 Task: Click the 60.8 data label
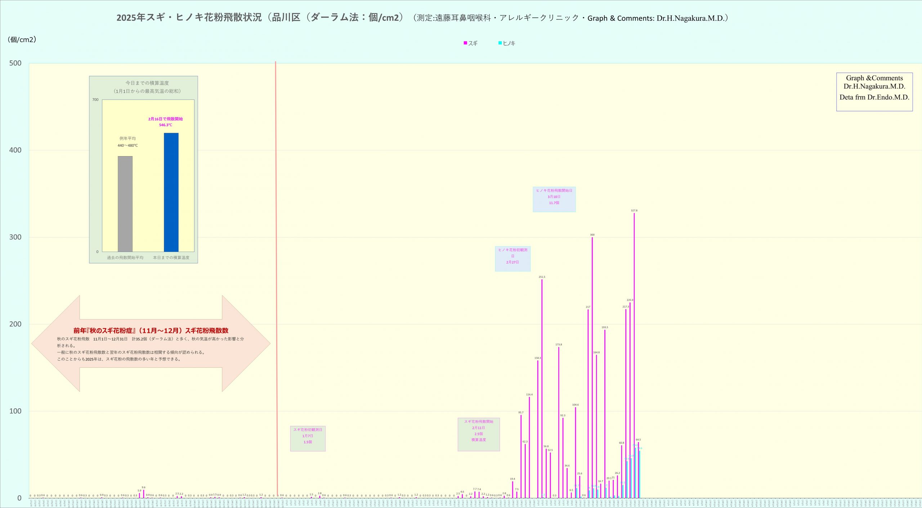pyautogui.click(x=622, y=443)
